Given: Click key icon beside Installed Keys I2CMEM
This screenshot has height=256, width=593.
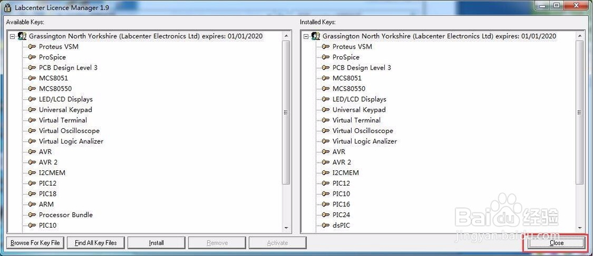Looking at the screenshot, I should pyautogui.click(x=326, y=173).
